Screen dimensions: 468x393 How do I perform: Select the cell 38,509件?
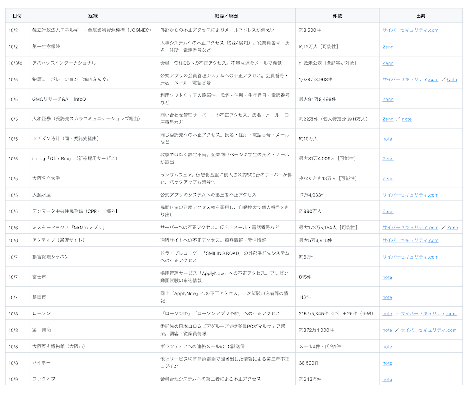pyautogui.click(x=337, y=363)
